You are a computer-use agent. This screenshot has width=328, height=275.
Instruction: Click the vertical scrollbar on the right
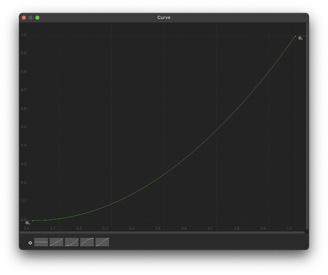coord(307,126)
